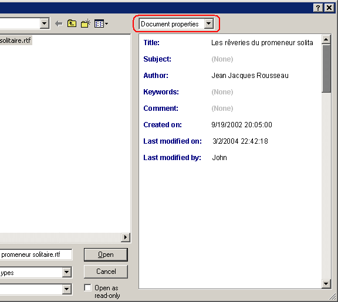Toggle the Open as read-only checkbox
Screen dimensions: 338x302
click(87, 288)
